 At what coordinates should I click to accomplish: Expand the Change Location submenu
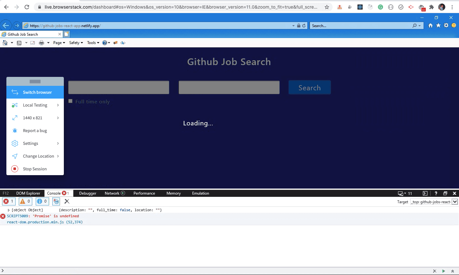(x=38, y=156)
